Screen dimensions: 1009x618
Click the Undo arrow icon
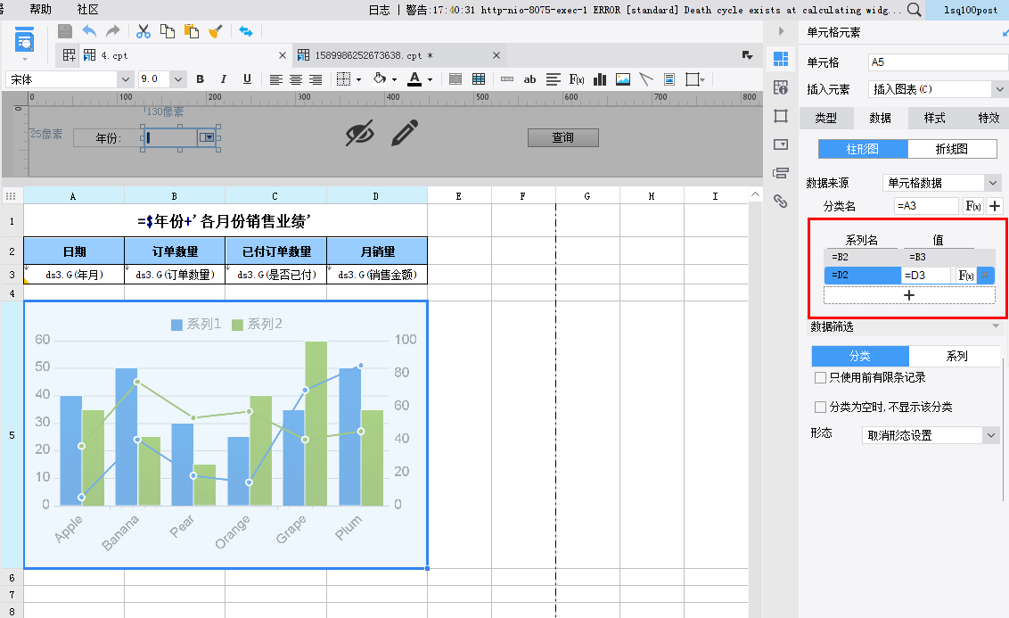pos(89,31)
